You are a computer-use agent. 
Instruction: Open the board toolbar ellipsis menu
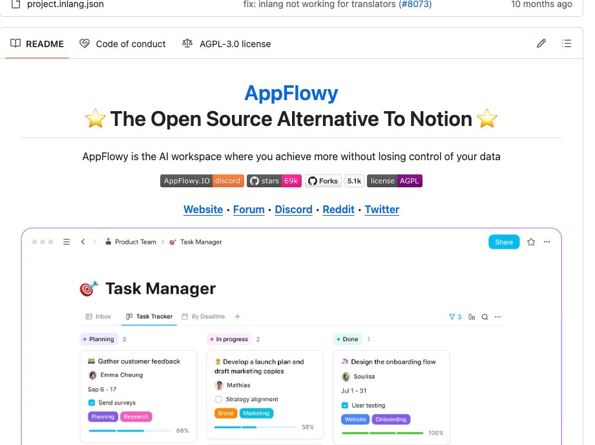tap(498, 316)
